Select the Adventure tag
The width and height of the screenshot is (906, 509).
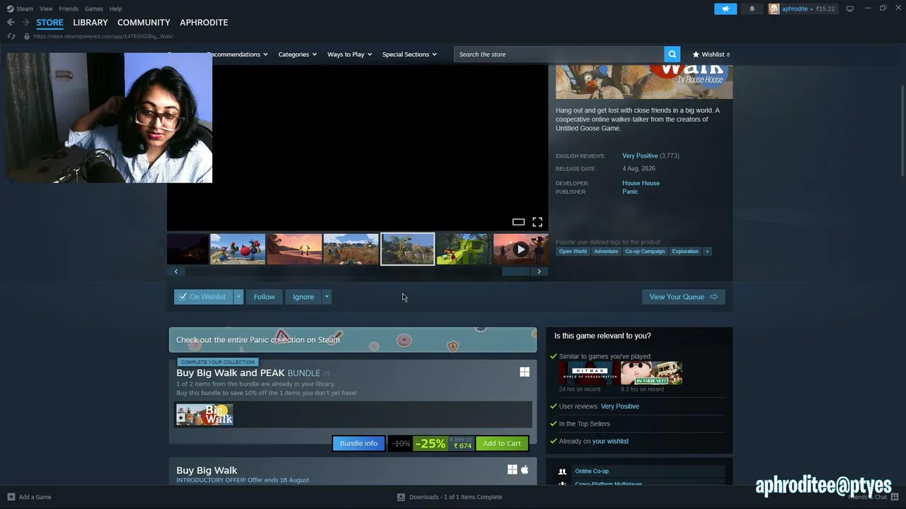pos(606,251)
